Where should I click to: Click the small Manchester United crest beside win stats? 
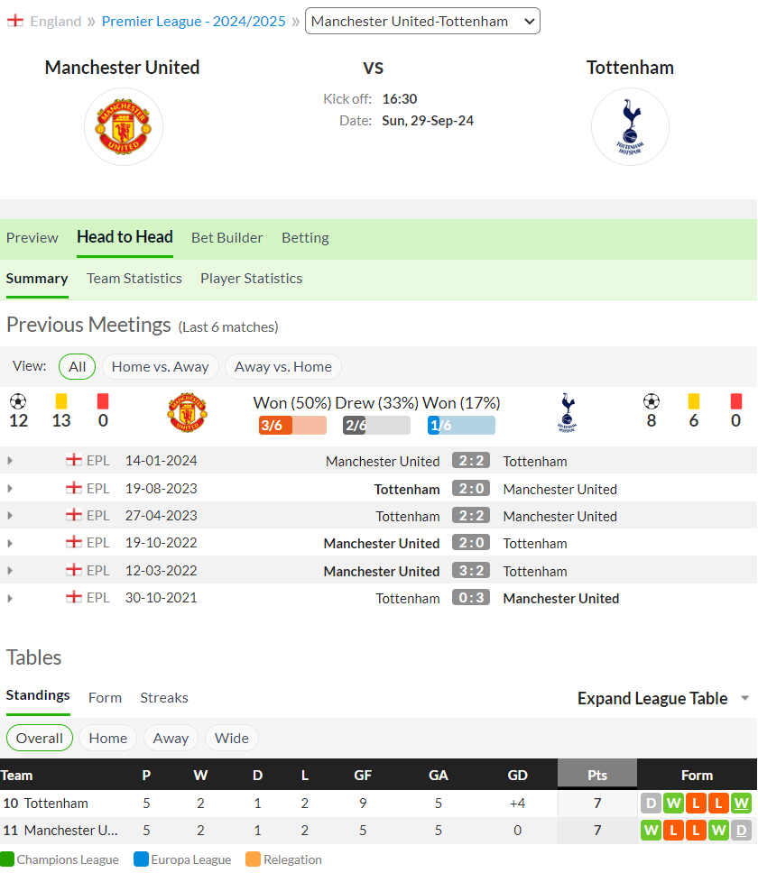(x=188, y=413)
